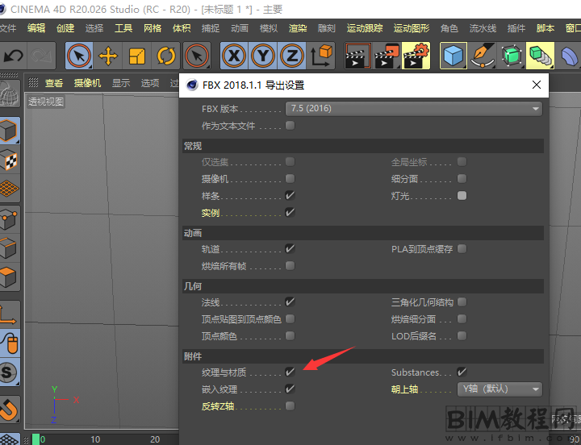Select the Scale tool icon

point(136,56)
